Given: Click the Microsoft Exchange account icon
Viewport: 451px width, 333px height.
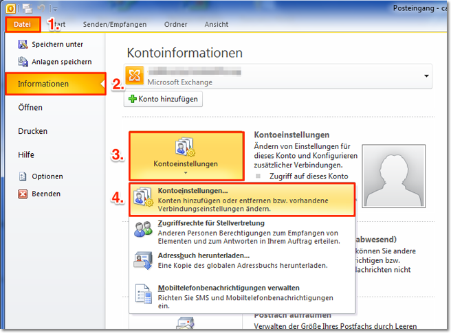Looking at the screenshot, I should [x=134, y=76].
